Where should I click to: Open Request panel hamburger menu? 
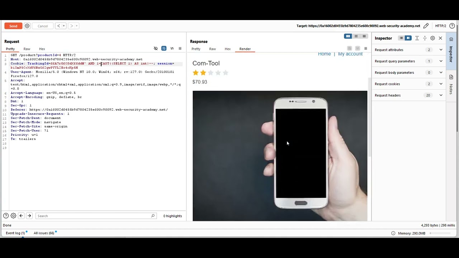click(180, 48)
